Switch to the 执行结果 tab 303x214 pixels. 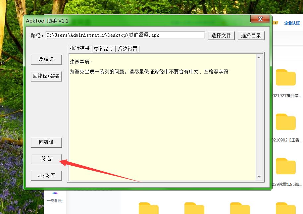click(80, 48)
